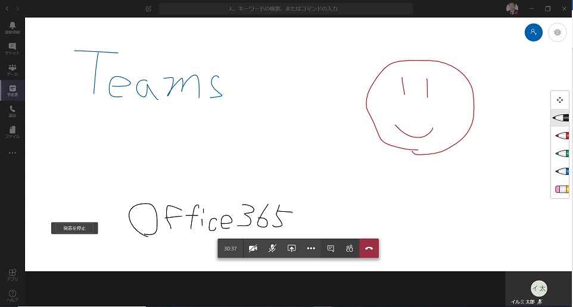Open Calls with the phone icon
Image resolution: width=573 pixels, height=307 pixels.
12,111
